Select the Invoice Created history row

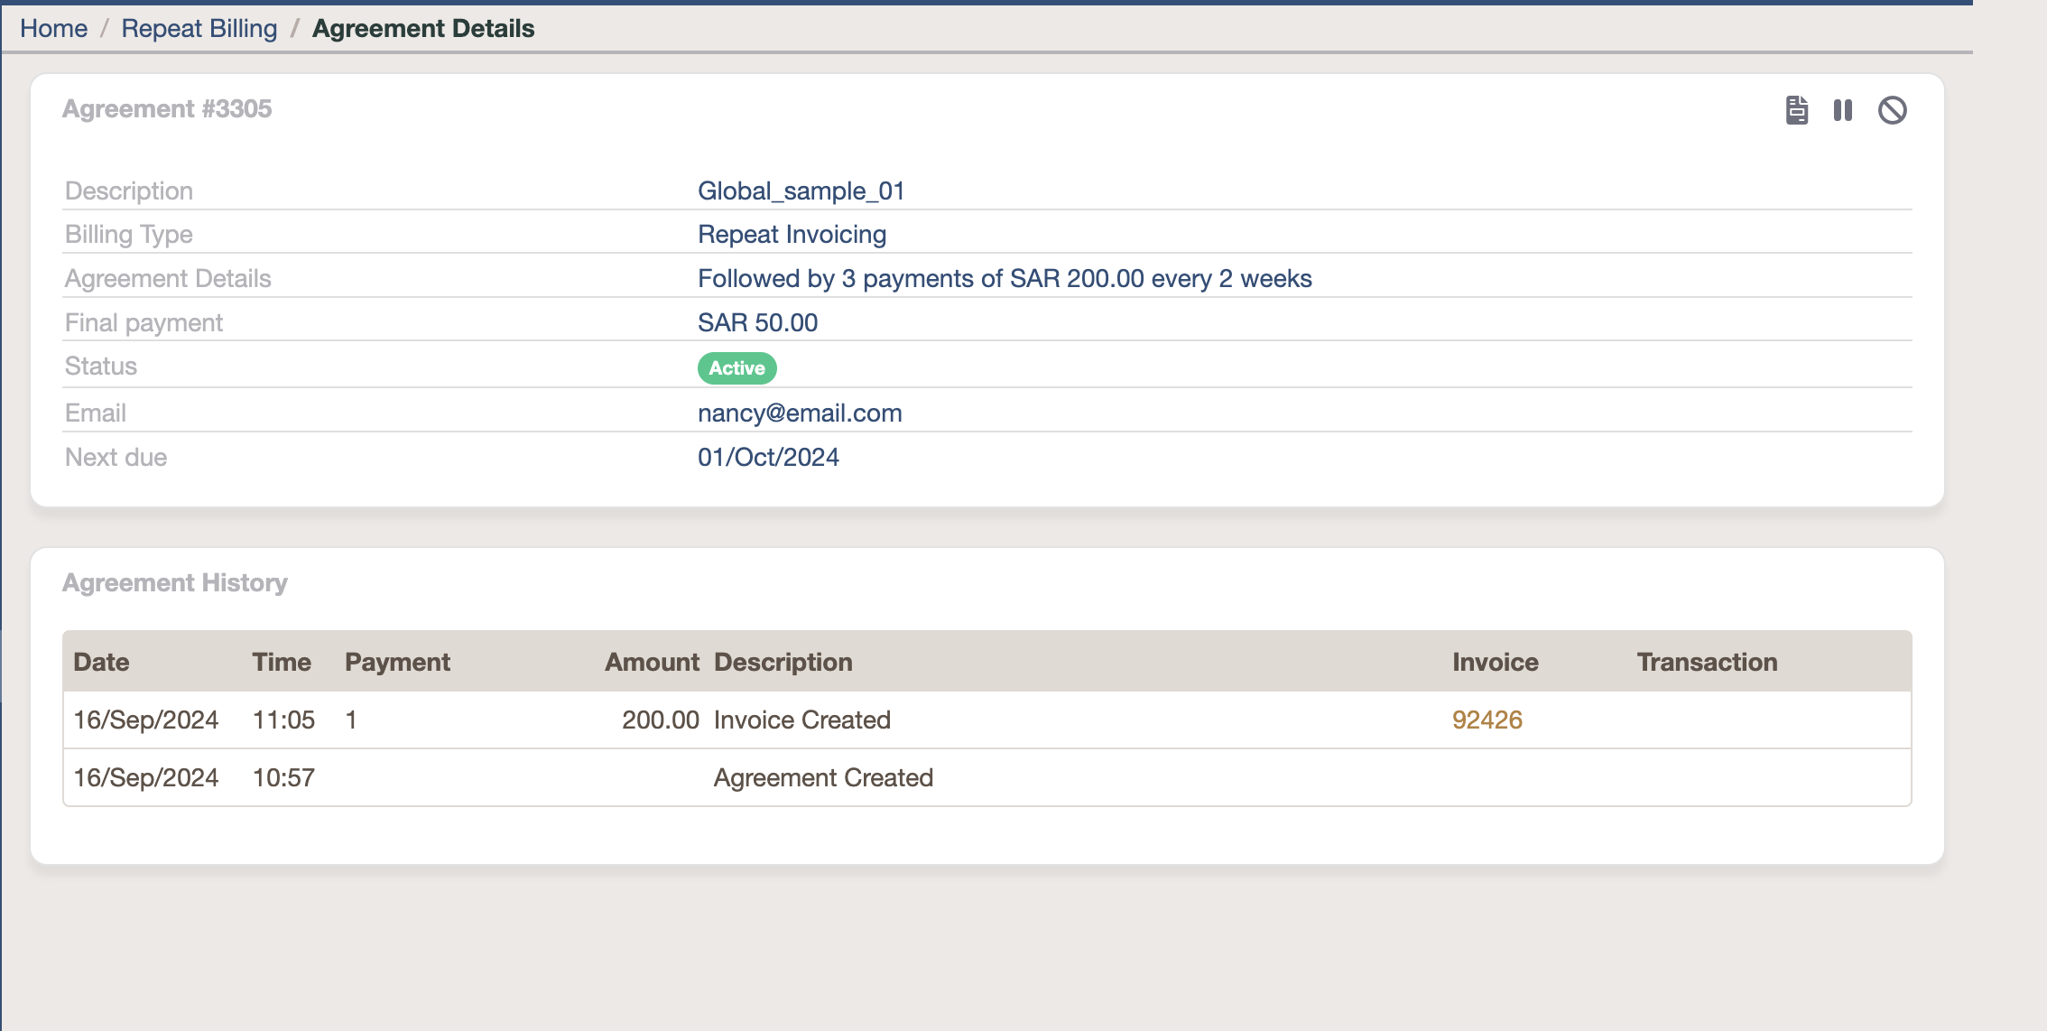point(801,720)
